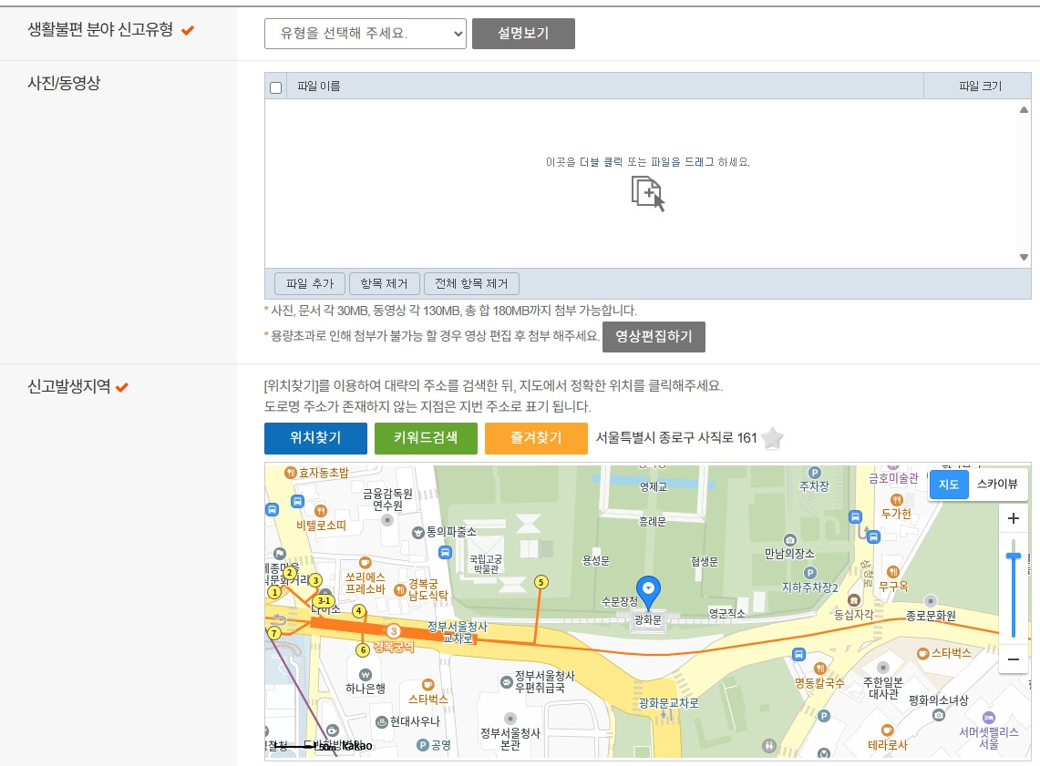
Task: Click the blue 위치찾기 button
Action: point(315,438)
